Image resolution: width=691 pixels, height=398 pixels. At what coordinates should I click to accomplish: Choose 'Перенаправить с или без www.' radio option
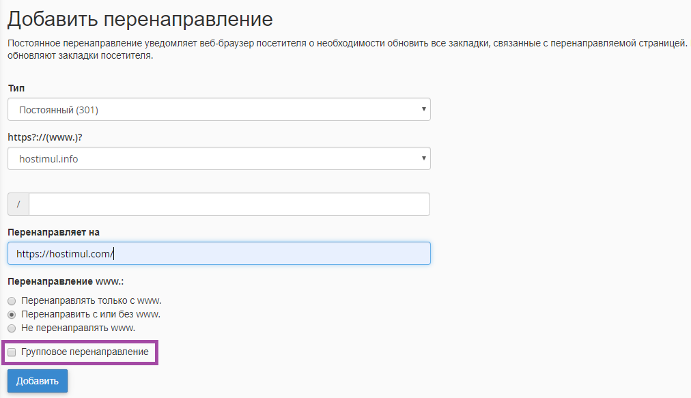coord(12,314)
